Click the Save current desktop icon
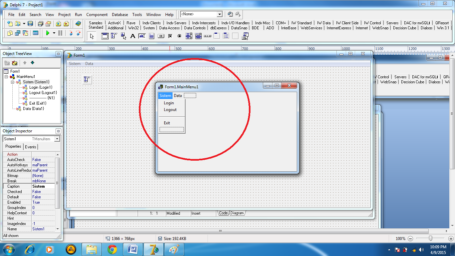Screen dimensions: 455x256 pos(230,14)
